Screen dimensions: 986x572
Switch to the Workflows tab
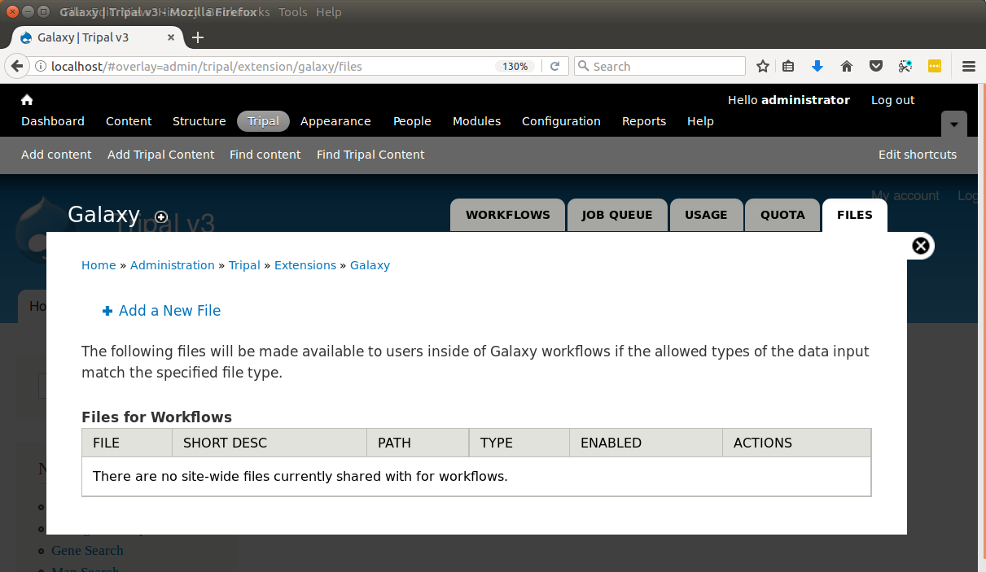coord(508,216)
